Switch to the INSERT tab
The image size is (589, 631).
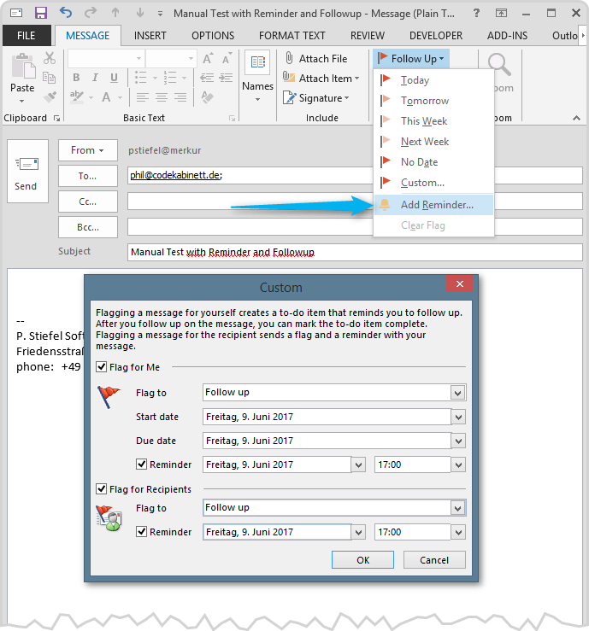tap(150, 35)
